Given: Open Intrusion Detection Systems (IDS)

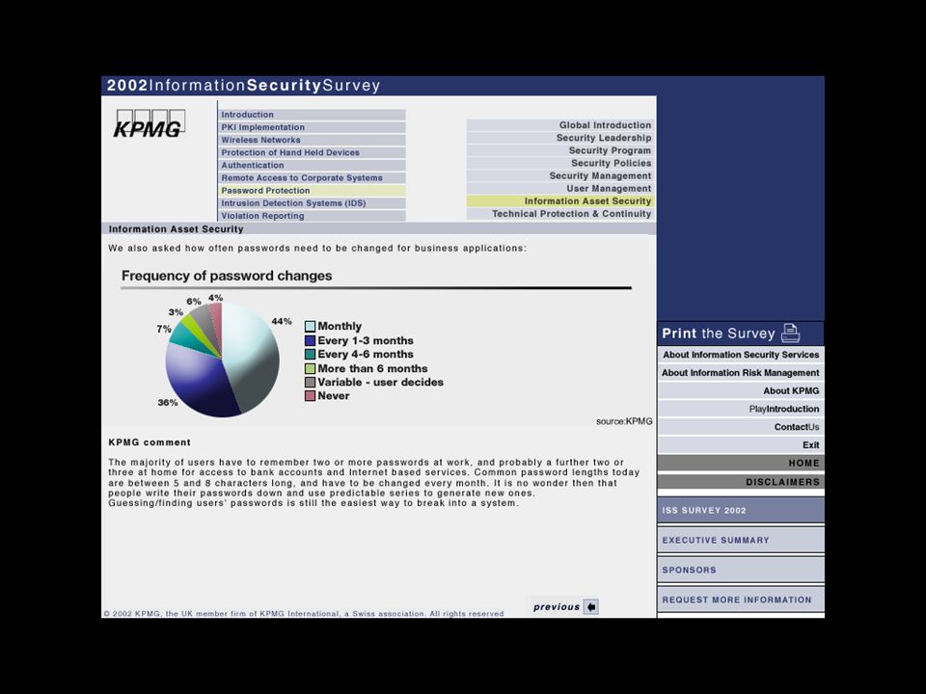Looking at the screenshot, I should coord(312,203).
